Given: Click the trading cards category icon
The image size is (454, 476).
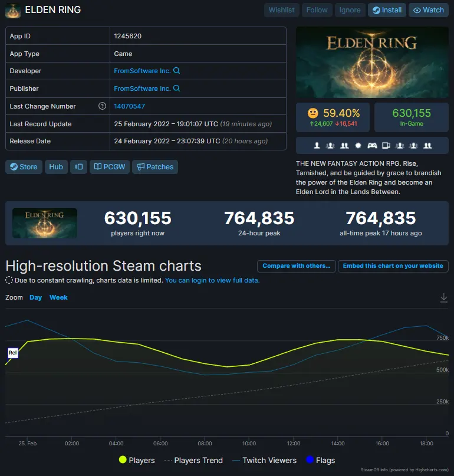Looking at the screenshot, I should (x=386, y=146).
